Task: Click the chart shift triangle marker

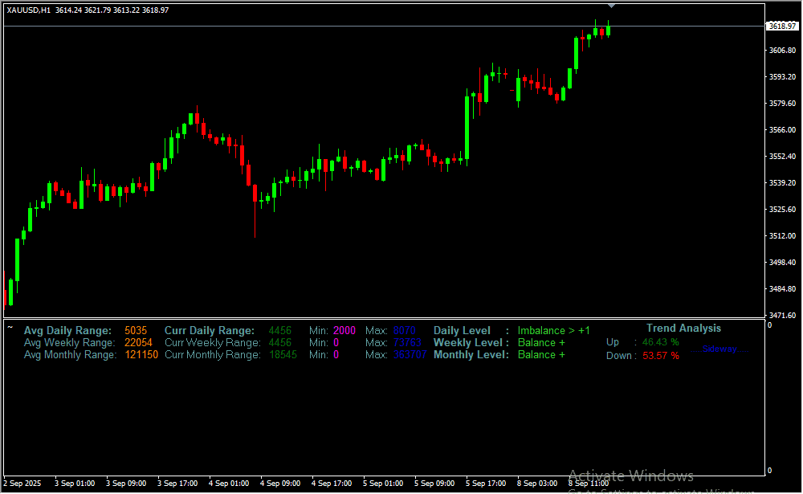Action: pyautogui.click(x=611, y=6)
